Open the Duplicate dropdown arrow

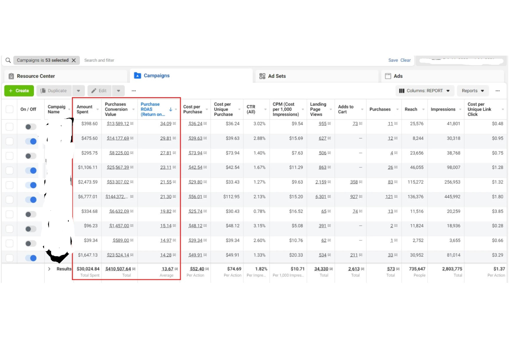coord(78,91)
